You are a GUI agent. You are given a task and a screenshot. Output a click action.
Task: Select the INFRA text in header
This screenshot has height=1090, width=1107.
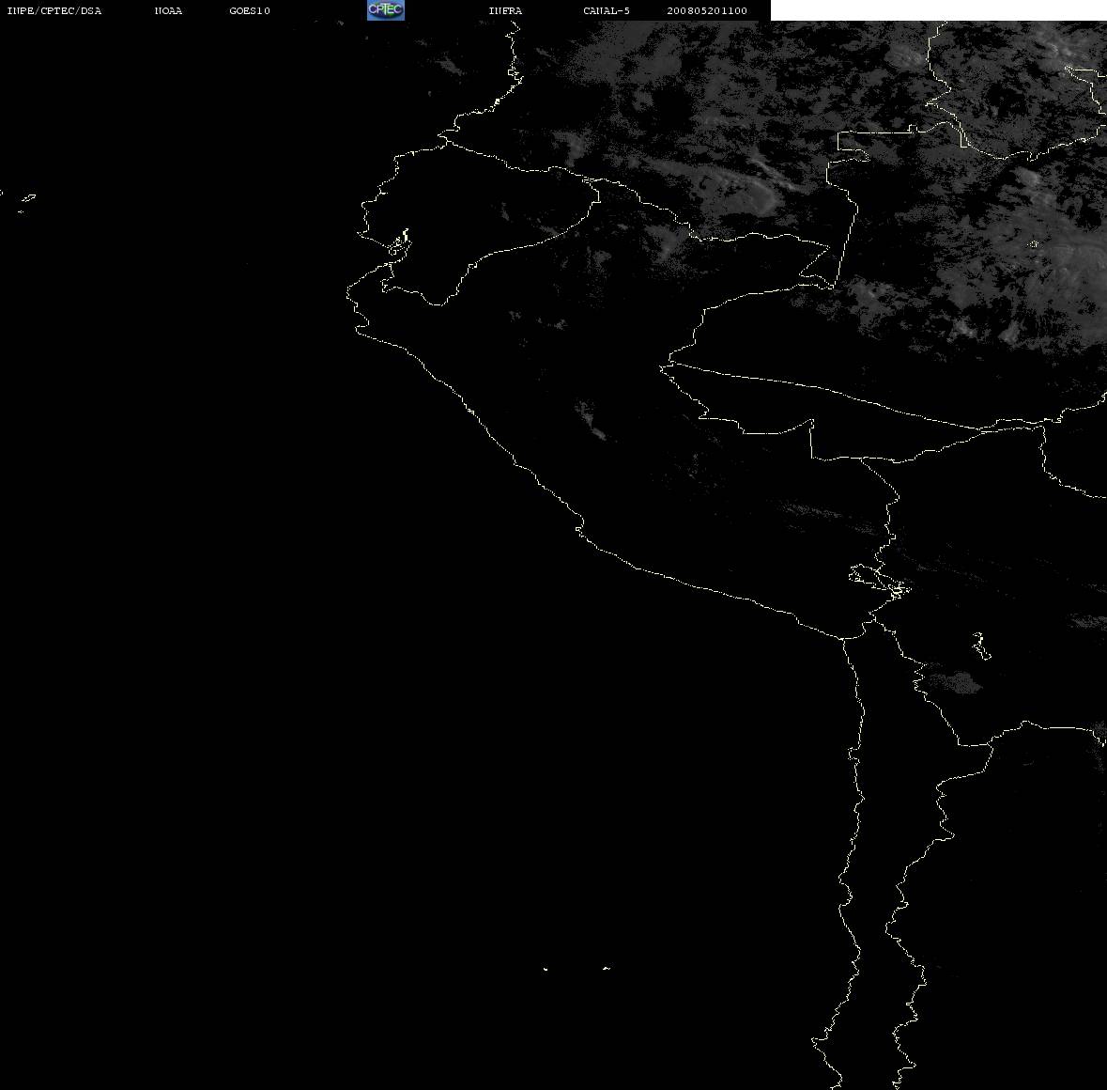(505, 10)
